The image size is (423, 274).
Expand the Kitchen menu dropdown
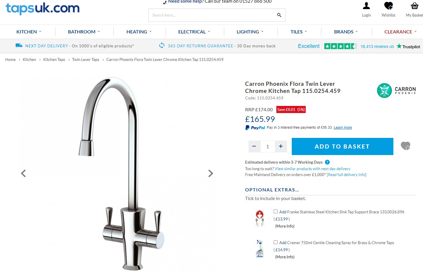tap(29, 32)
